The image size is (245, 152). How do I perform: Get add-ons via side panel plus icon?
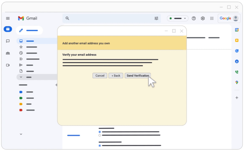(x=237, y=98)
